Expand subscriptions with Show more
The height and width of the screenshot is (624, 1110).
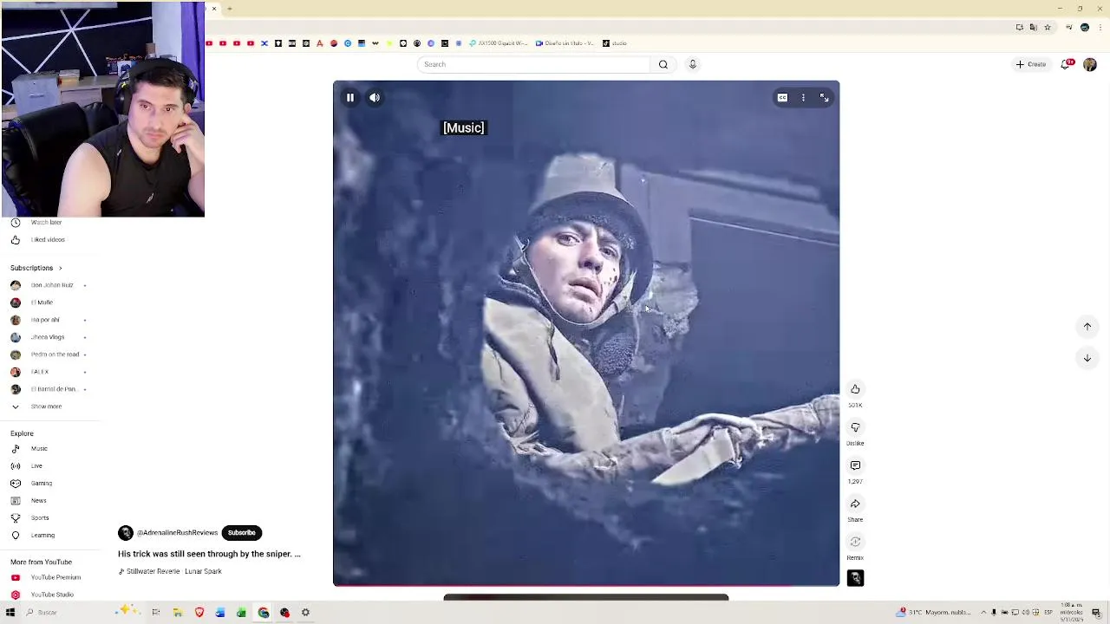[x=46, y=406]
